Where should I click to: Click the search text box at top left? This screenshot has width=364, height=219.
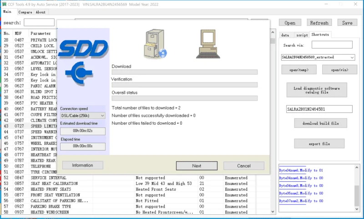[x=39, y=22]
